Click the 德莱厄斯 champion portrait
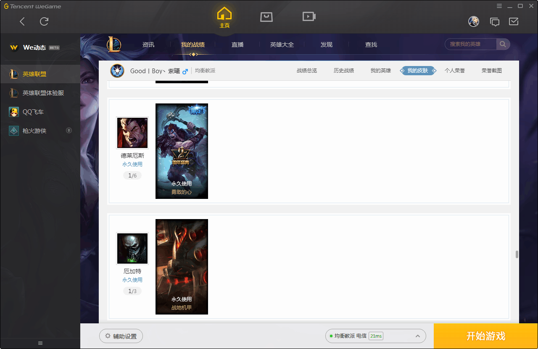 (x=132, y=133)
